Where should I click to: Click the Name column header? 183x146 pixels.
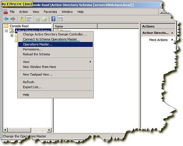click(75, 26)
